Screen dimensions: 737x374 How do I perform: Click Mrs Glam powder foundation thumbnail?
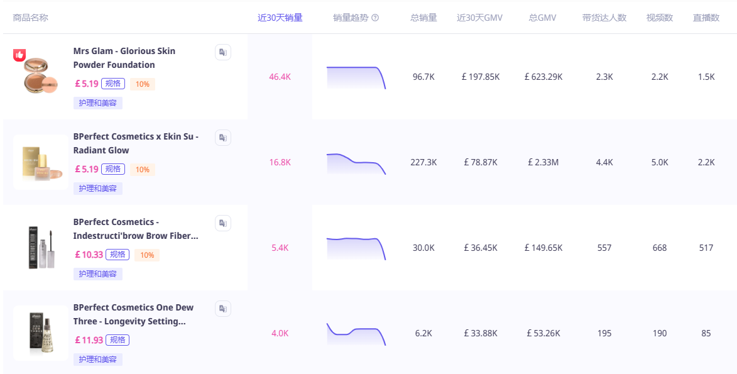pyautogui.click(x=40, y=77)
